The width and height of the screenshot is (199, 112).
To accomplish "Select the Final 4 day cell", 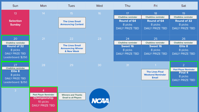I will (x=184, y=74).
